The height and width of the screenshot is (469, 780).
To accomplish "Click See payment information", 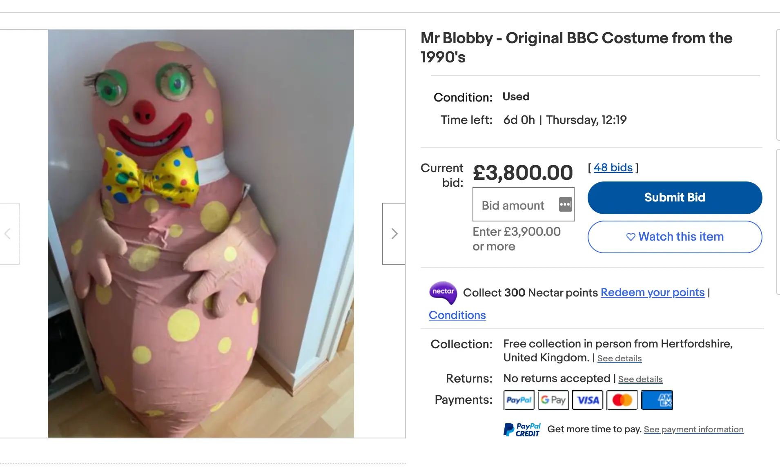I will pyautogui.click(x=693, y=429).
